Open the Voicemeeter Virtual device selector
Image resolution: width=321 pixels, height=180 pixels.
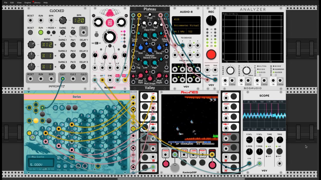186,25
